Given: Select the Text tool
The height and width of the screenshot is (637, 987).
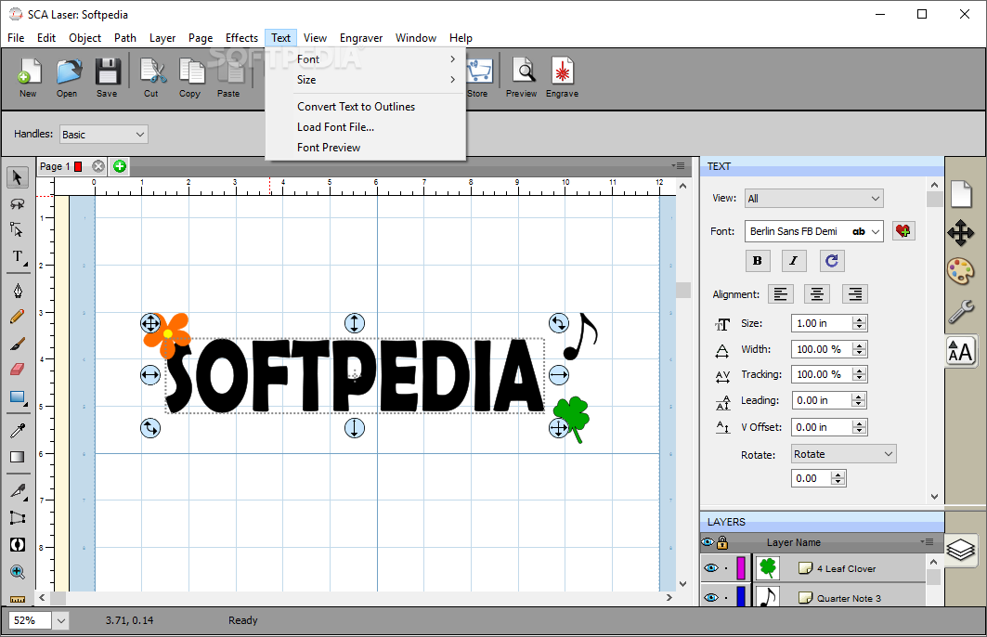Looking at the screenshot, I should pyautogui.click(x=18, y=257).
